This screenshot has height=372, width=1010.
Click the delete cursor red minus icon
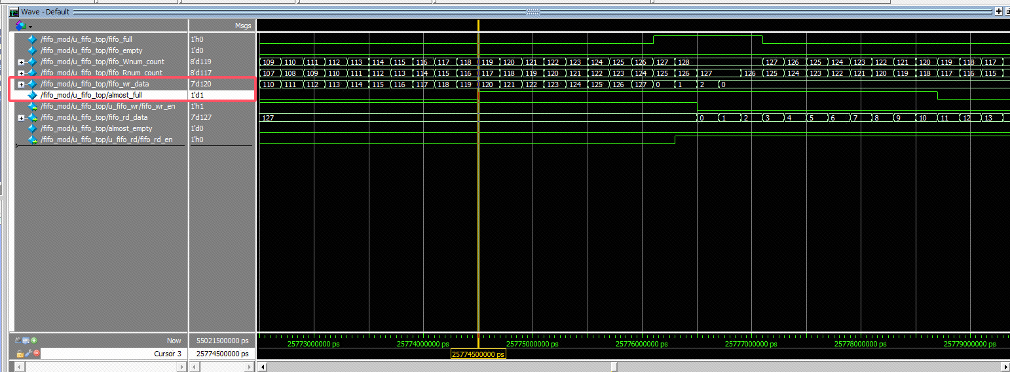click(x=37, y=354)
